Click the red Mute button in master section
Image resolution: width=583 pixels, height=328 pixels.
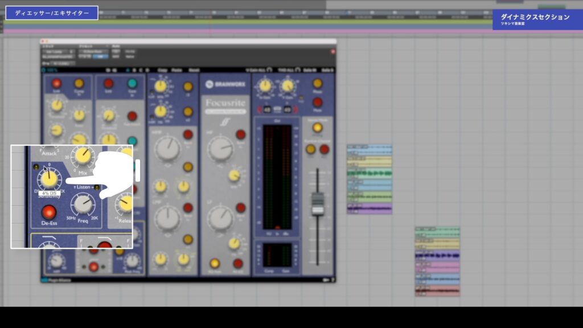pos(317,102)
